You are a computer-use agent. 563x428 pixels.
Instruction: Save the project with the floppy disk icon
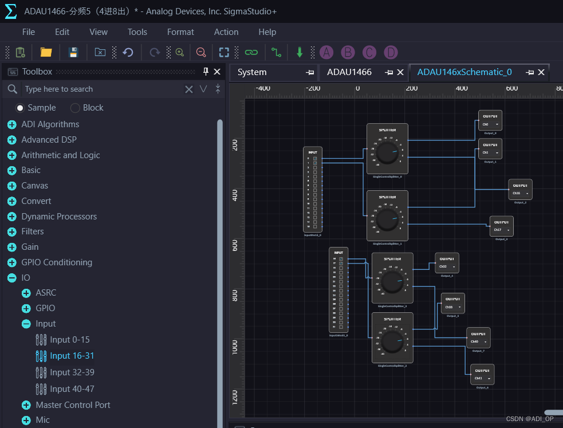pyautogui.click(x=73, y=52)
